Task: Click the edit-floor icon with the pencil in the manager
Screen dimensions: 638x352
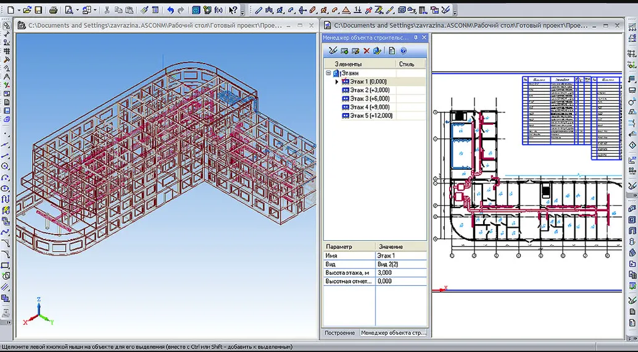Action: click(355, 51)
